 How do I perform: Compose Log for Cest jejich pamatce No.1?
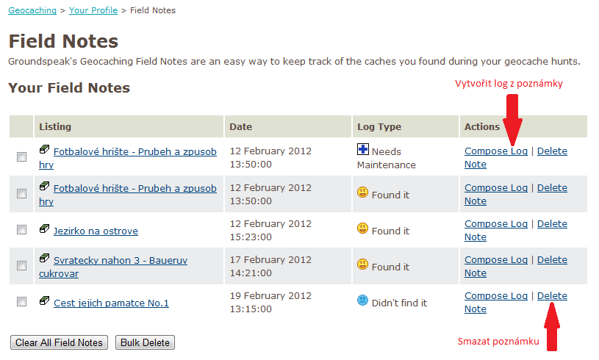pyautogui.click(x=495, y=295)
